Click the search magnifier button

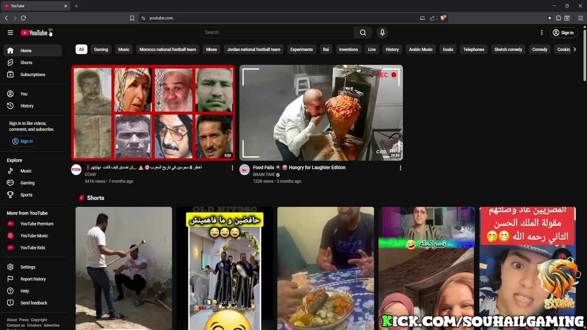click(363, 33)
